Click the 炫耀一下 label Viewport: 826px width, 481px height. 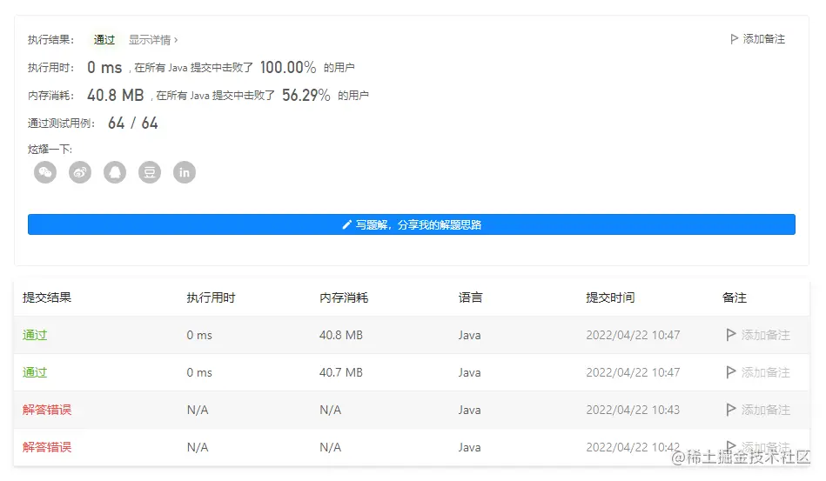50,150
